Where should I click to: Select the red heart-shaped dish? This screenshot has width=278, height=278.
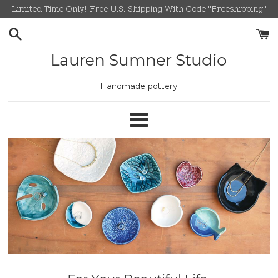tap(189, 175)
